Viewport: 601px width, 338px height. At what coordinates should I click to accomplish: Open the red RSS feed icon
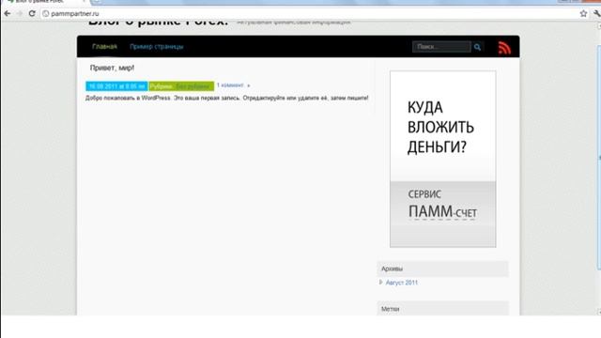tap(504, 48)
